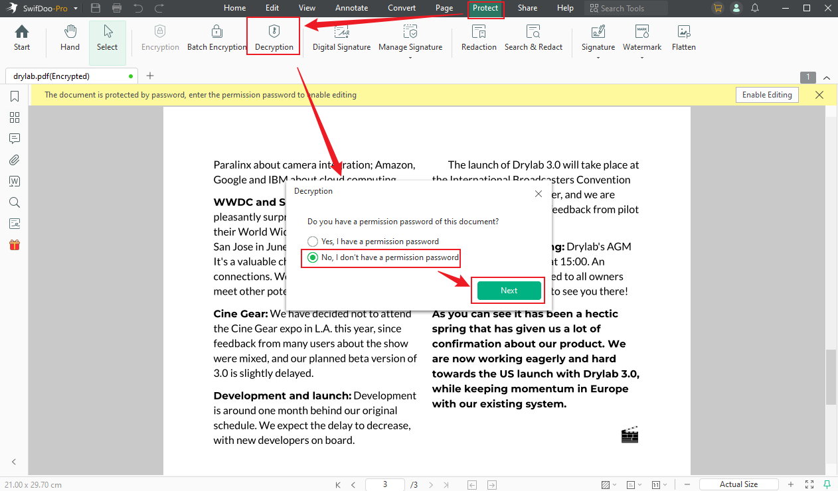Switch to the Convert menu tab
The height and width of the screenshot is (491, 838).
tap(402, 8)
